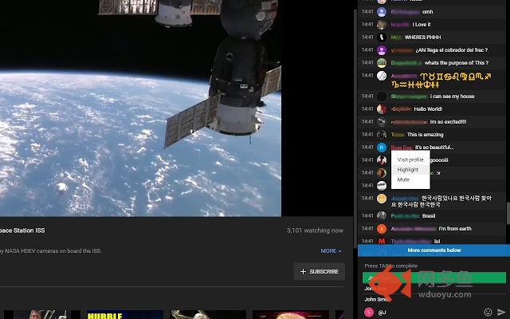This screenshot has width=510, height=319.
Task: Send the chat message with arrow icon
Action: pos(501,312)
